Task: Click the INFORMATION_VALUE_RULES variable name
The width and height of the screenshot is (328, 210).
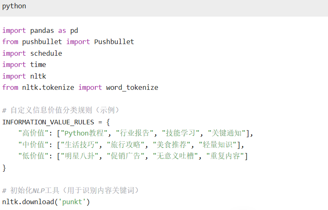Action: [x=48, y=122]
